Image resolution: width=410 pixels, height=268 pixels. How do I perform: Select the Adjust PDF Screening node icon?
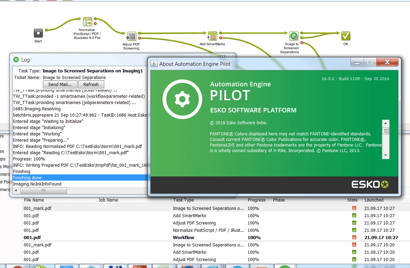tap(131, 36)
